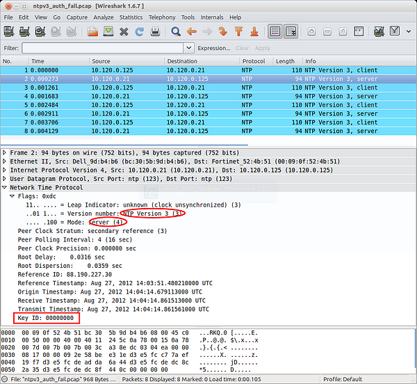Click the Find packet magnifier icon
The height and width of the screenshot is (384, 417).
(x=176, y=31)
